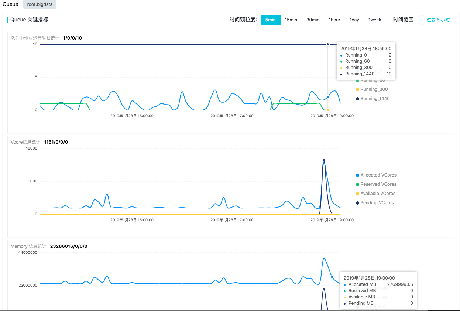Viewport: 460px width, 311px height.
Task: Click the 队列中作业运行时长统计 chart title
Action: coord(35,38)
